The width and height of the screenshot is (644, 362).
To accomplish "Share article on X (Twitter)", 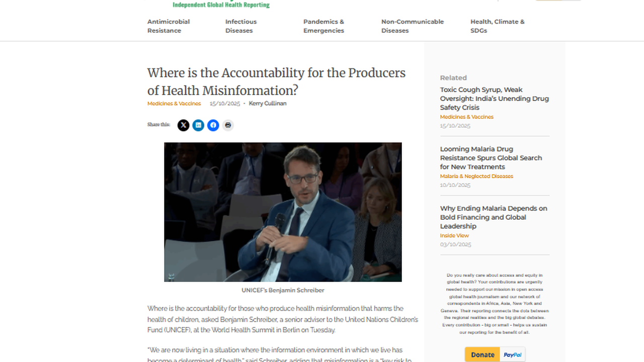I will (x=183, y=125).
